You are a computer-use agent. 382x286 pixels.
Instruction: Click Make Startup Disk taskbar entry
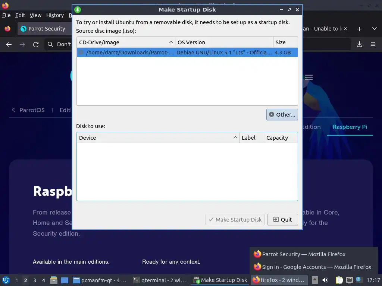tap(220, 280)
